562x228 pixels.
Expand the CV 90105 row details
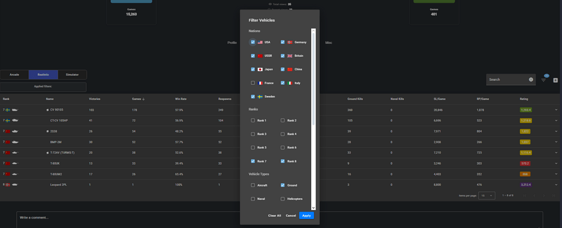556,110
